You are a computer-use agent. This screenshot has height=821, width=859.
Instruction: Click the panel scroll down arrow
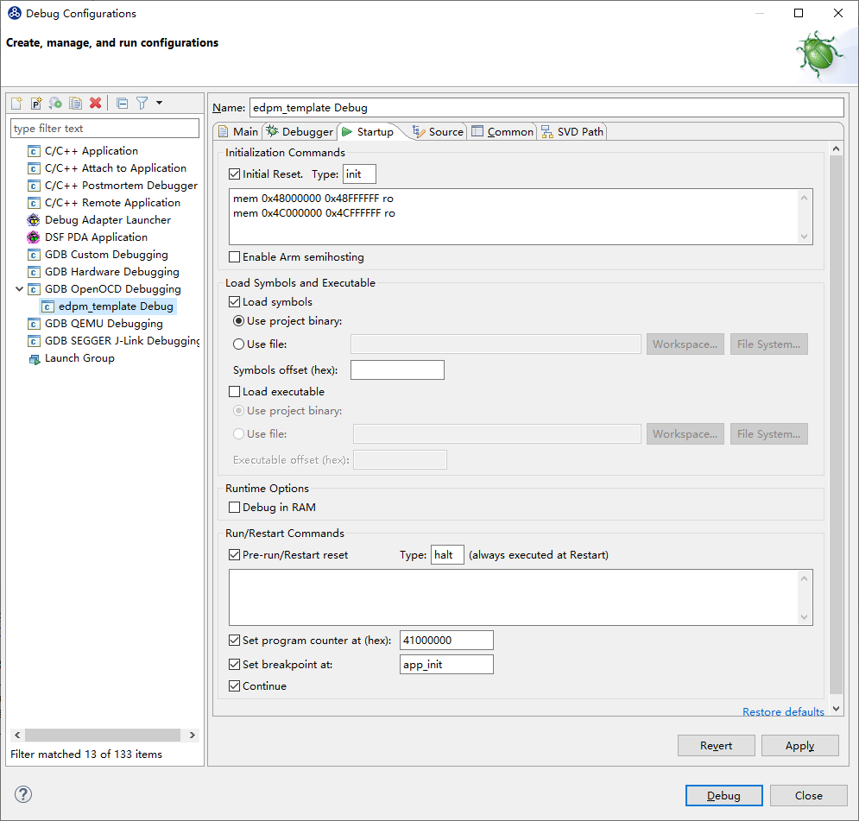pyautogui.click(x=836, y=709)
